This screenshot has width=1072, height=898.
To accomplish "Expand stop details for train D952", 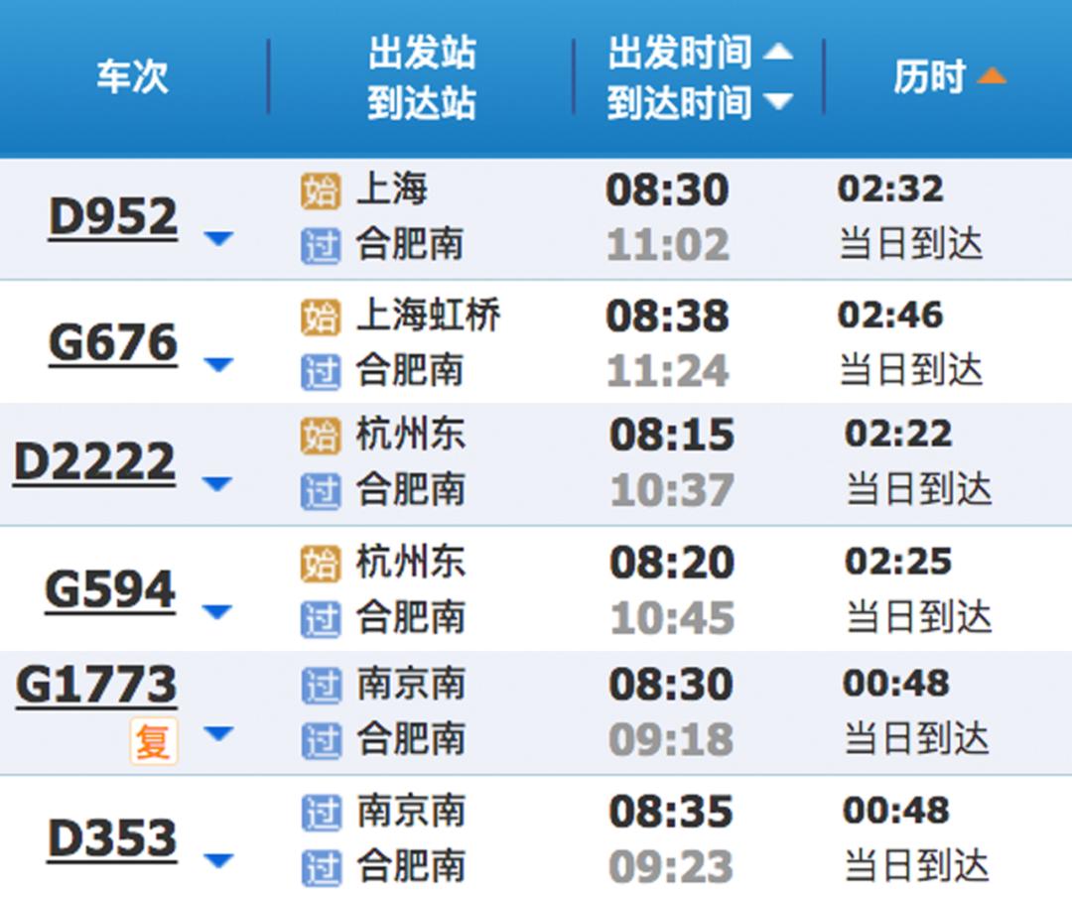I will tap(218, 238).
